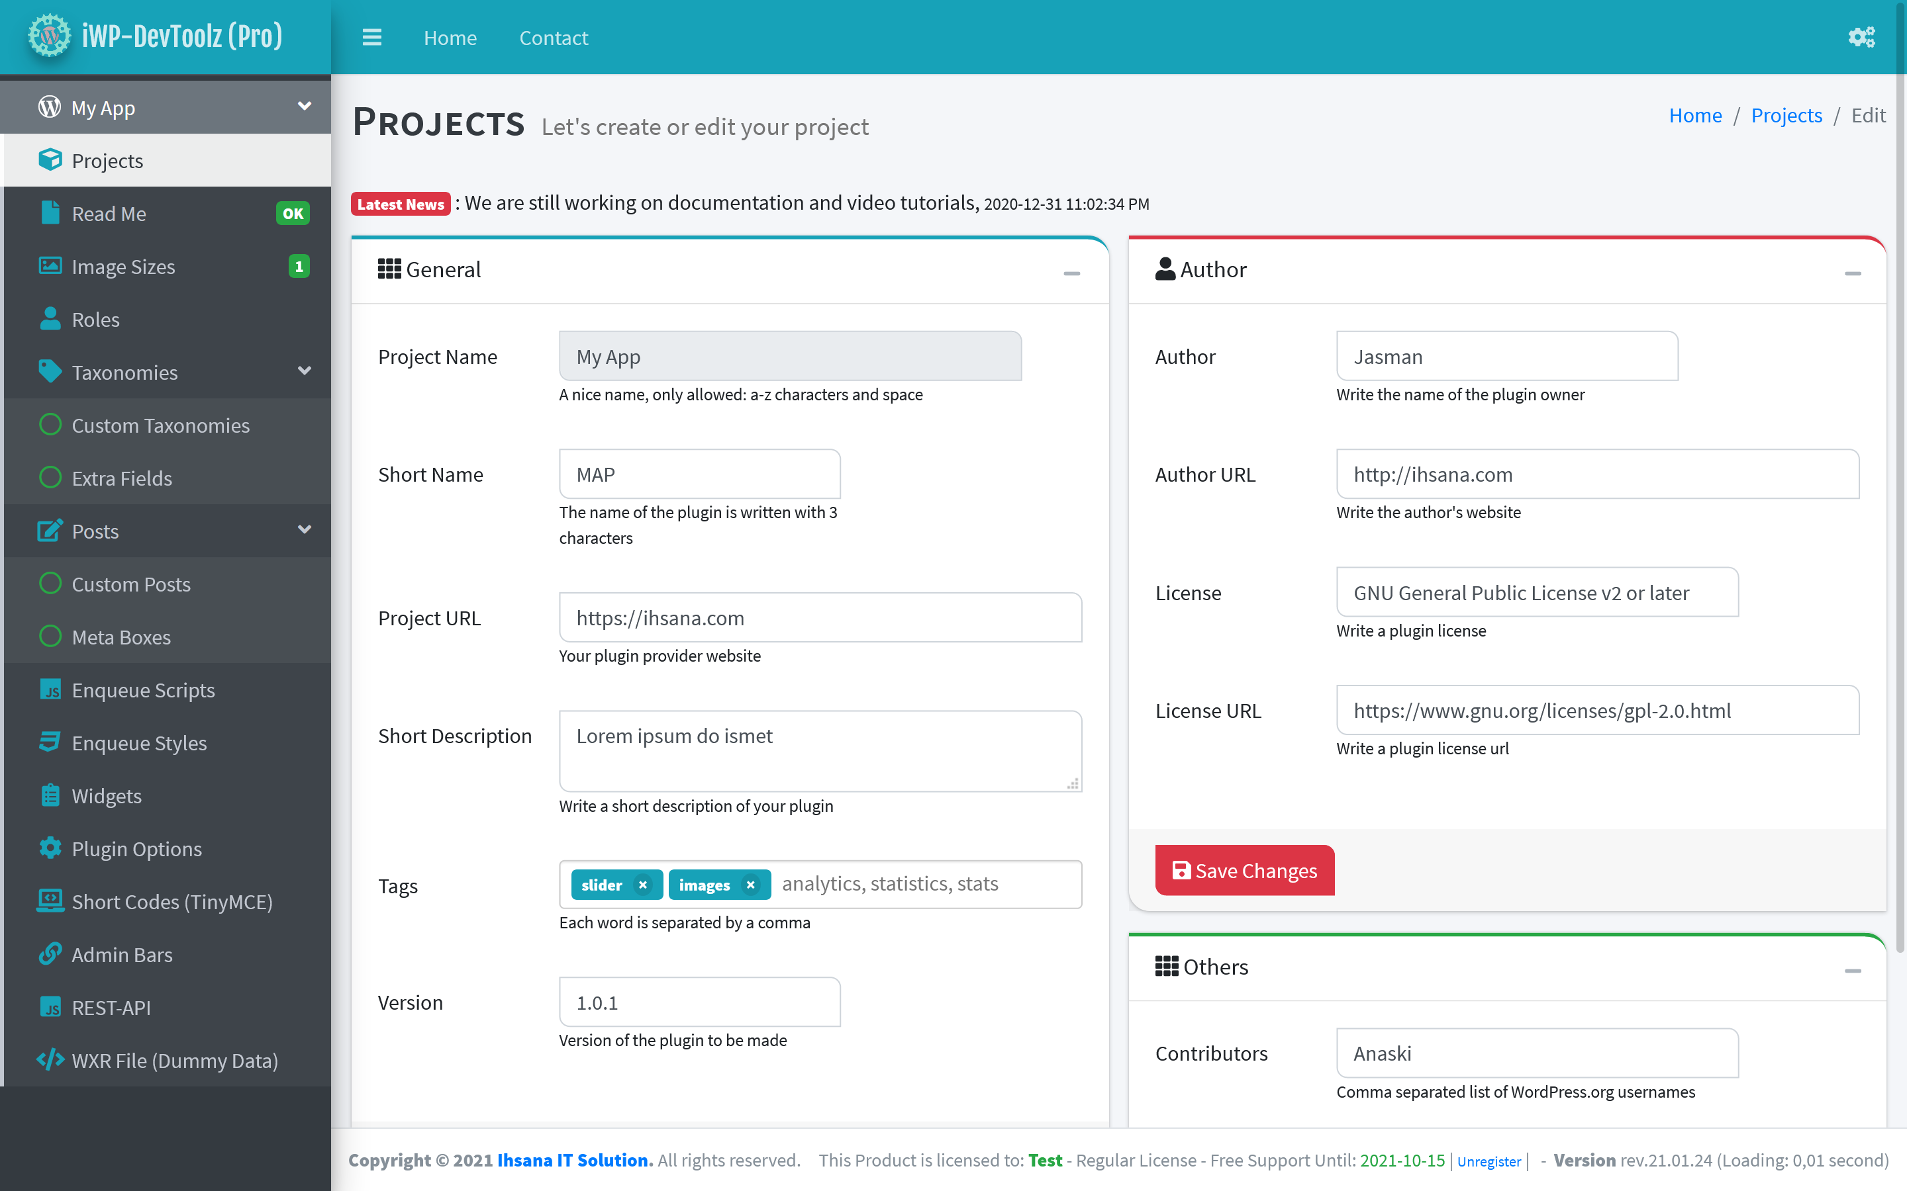Focus the Author name input field

tap(1506, 356)
